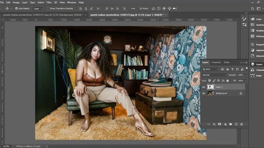Open Fill slider dropdown arrow
Image resolution: width=264 pixels, height=148 pixels.
pyautogui.click(x=246, y=81)
